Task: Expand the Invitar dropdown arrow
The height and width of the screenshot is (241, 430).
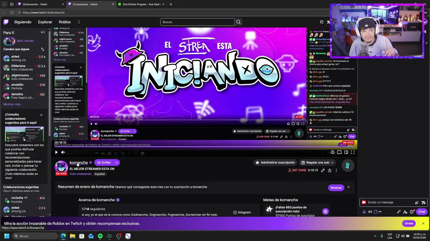Action: point(117,162)
